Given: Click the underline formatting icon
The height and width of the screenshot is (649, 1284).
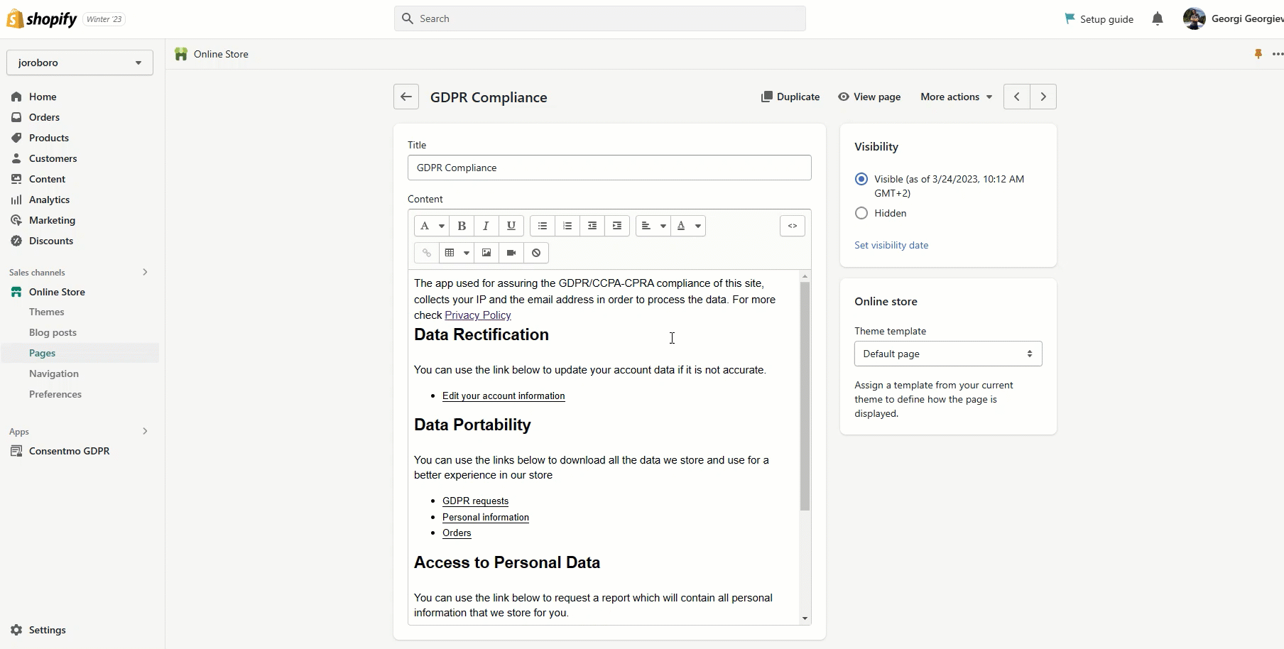Looking at the screenshot, I should (511, 226).
